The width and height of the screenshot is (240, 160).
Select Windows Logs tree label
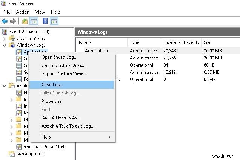pos(31,45)
